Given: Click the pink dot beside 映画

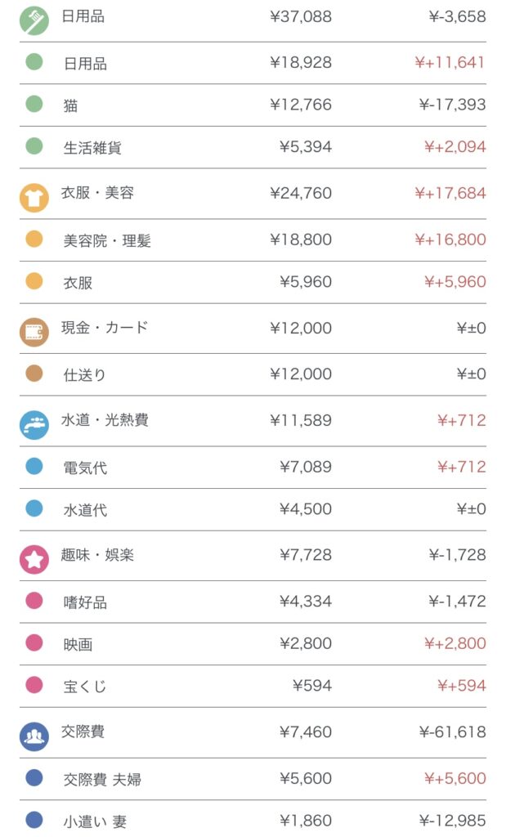Looking at the screenshot, I should (34, 642).
